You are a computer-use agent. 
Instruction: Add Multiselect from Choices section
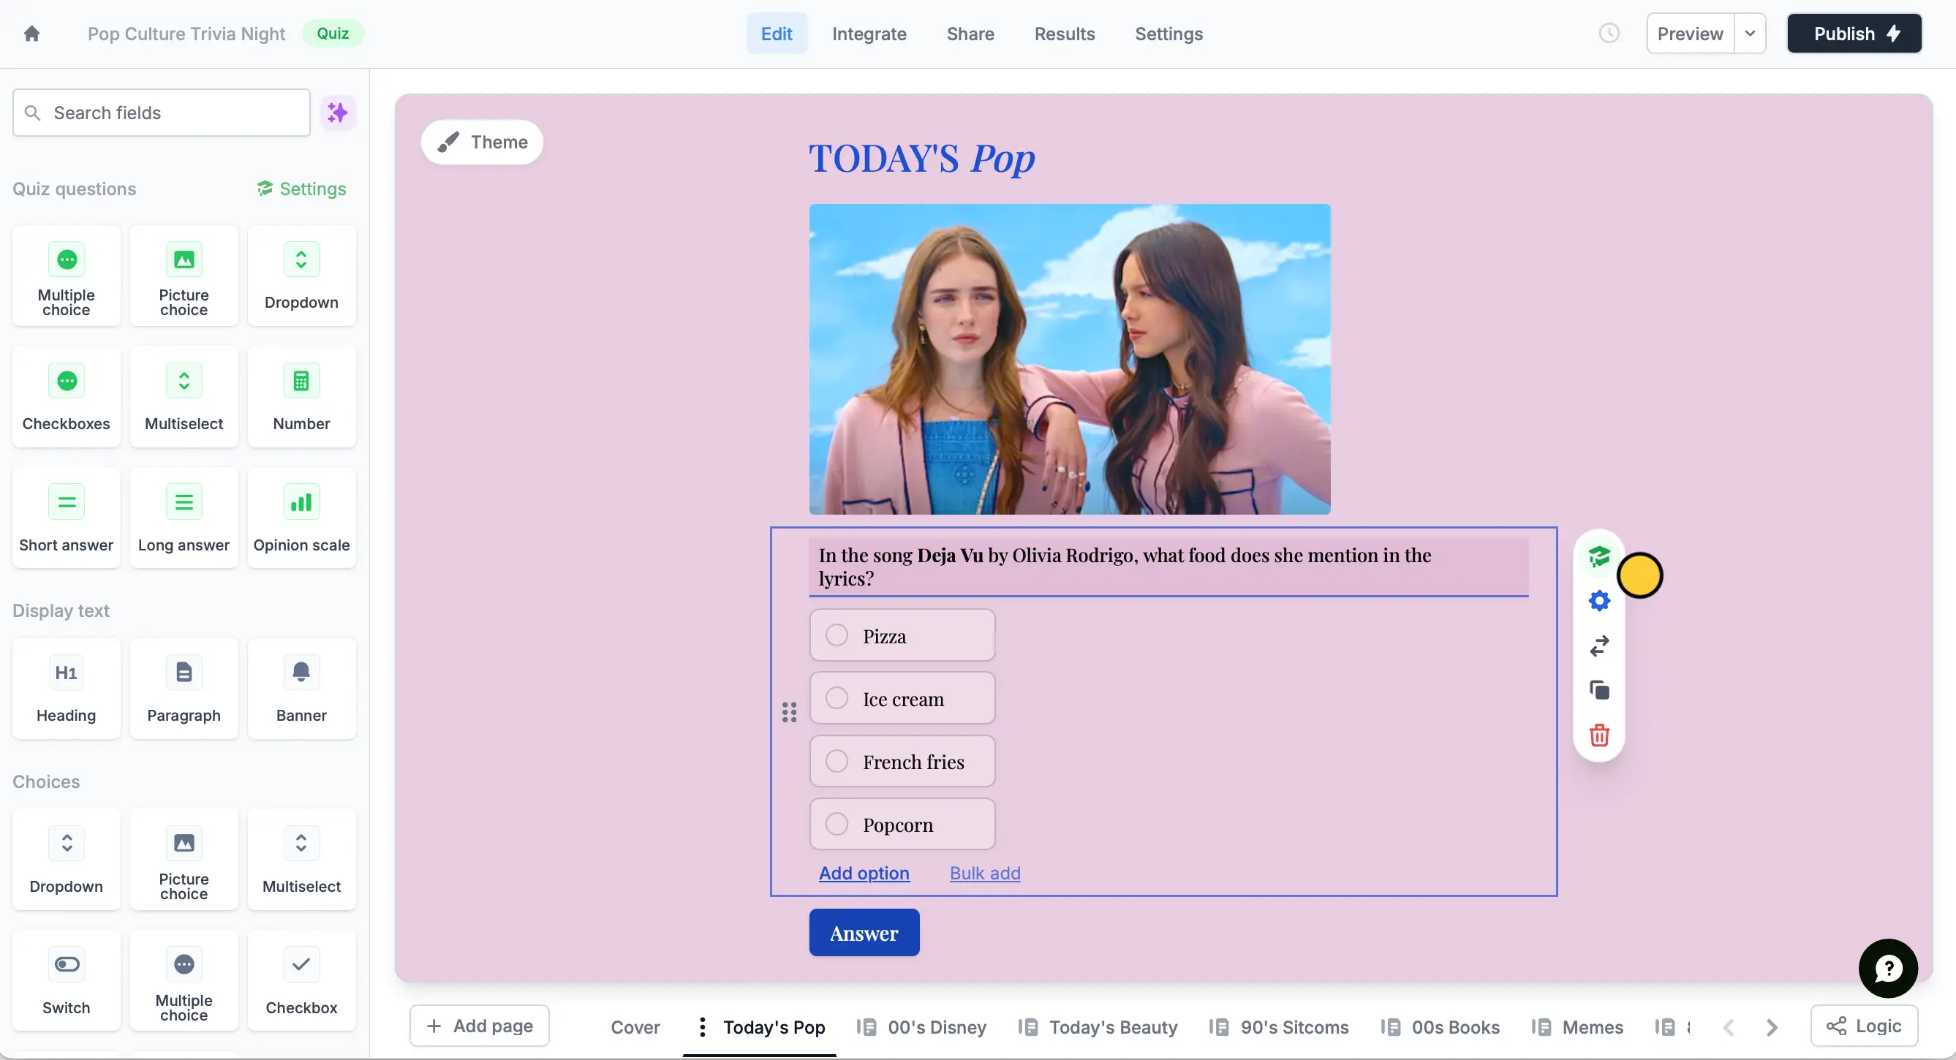(x=301, y=860)
